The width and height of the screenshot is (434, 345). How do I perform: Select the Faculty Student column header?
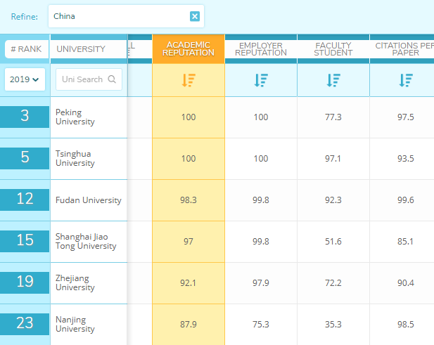click(333, 49)
